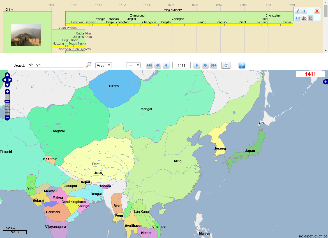Click the map refresh icon next to navigation arrows
The image size is (328, 238).
pos(226,65)
